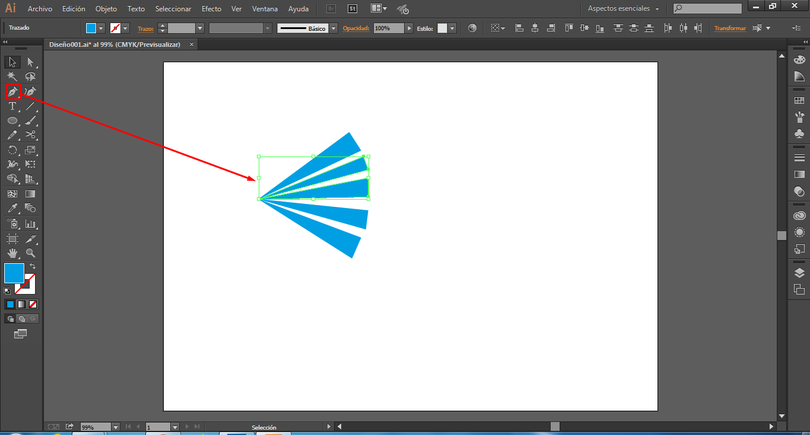Viewport: 810px width, 435px height.
Task: Select the Blend tool
Action: coord(31,208)
